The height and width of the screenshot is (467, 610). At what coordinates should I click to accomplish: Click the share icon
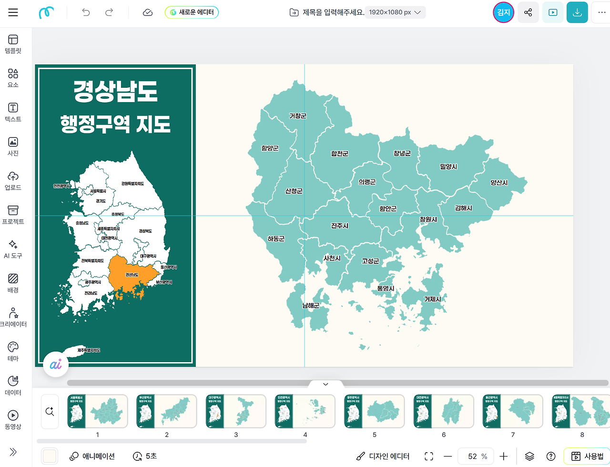click(528, 12)
